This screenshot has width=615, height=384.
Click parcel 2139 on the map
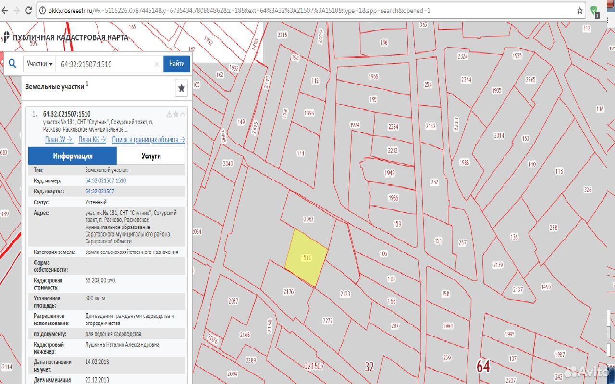[x=498, y=265]
